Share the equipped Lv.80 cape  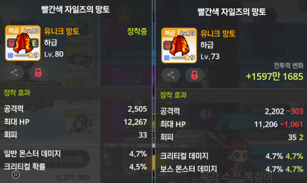pyautogui.click(x=15, y=73)
